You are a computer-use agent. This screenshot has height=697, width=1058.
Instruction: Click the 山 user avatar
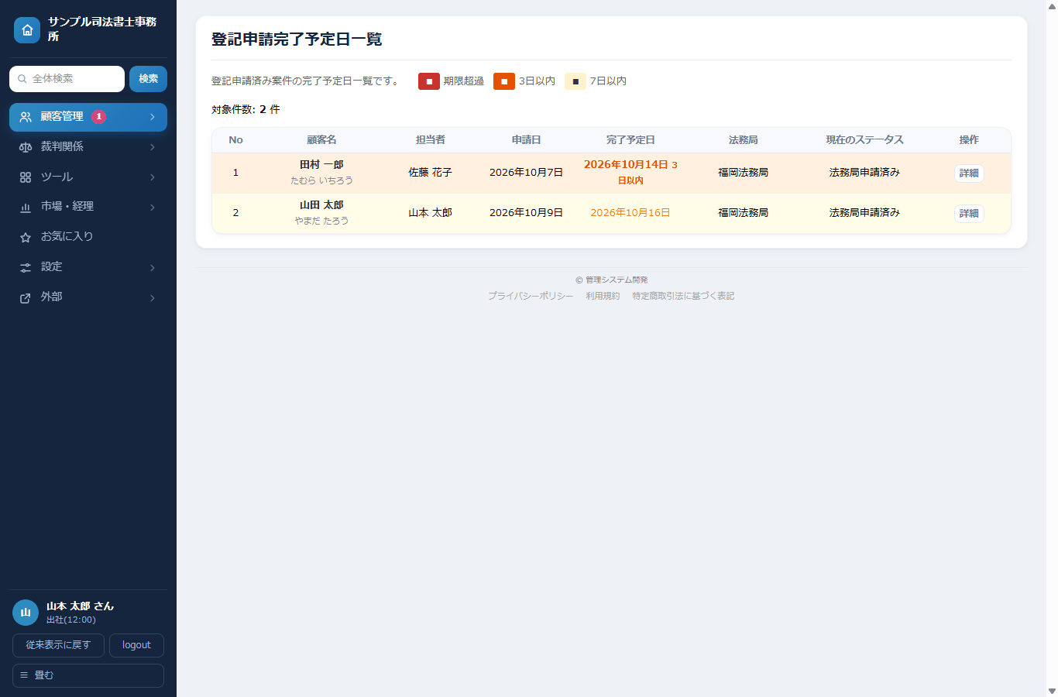tap(26, 613)
